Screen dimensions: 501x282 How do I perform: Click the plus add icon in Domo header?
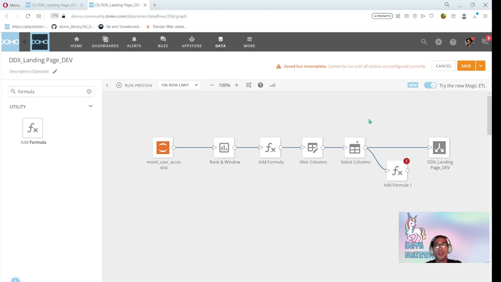click(438, 42)
